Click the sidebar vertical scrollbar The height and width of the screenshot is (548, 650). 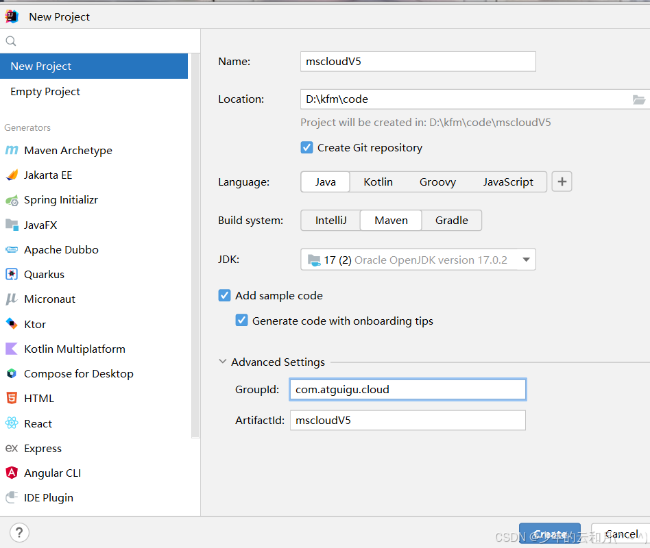tap(195, 245)
